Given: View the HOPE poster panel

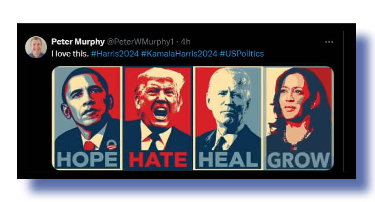Looking at the screenshot, I should click(x=87, y=118).
